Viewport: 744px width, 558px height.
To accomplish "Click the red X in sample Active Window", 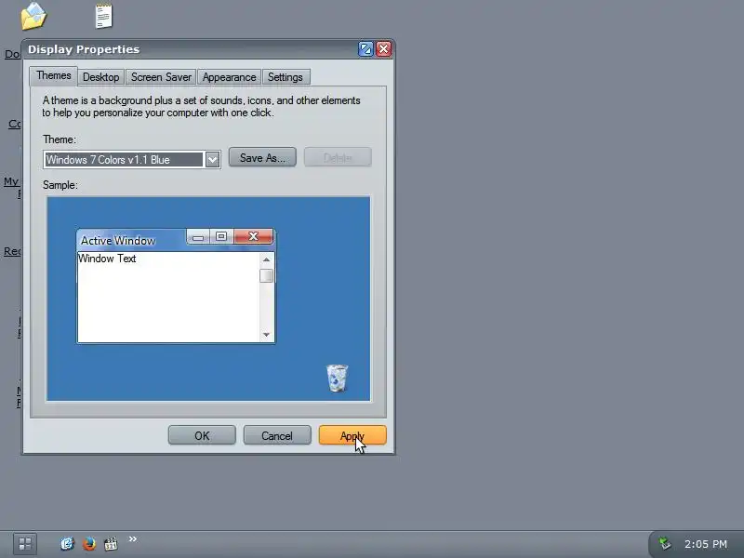I will point(253,236).
